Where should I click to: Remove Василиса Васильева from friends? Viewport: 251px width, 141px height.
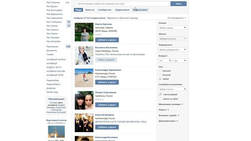pyautogui.click(x=106, y=60)
